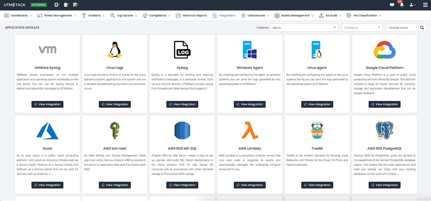Open the user account menu

pos(412,5)
